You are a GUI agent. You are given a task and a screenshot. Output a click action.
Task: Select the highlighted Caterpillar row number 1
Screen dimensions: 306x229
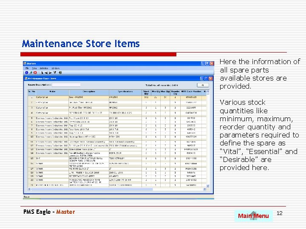click(117, 97)
